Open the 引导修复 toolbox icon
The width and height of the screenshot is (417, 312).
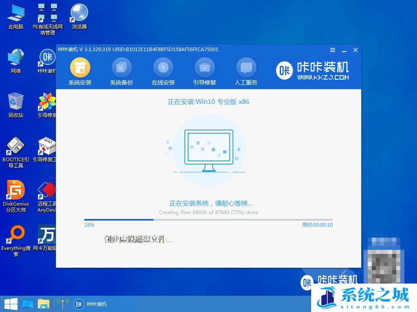coord(204,68)
